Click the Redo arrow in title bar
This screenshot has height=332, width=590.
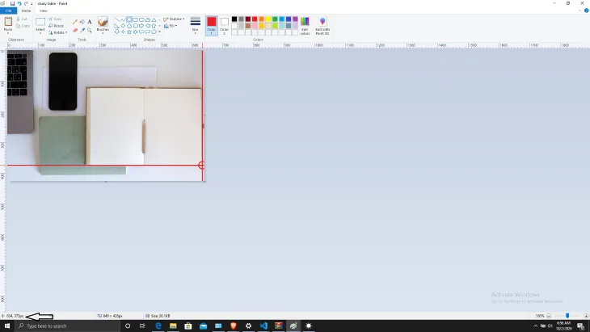[26, 3]
